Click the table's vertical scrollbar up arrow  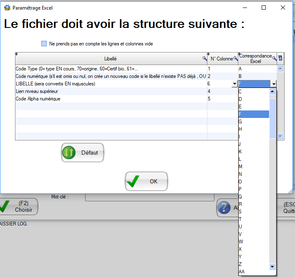(x=280, y=68)
